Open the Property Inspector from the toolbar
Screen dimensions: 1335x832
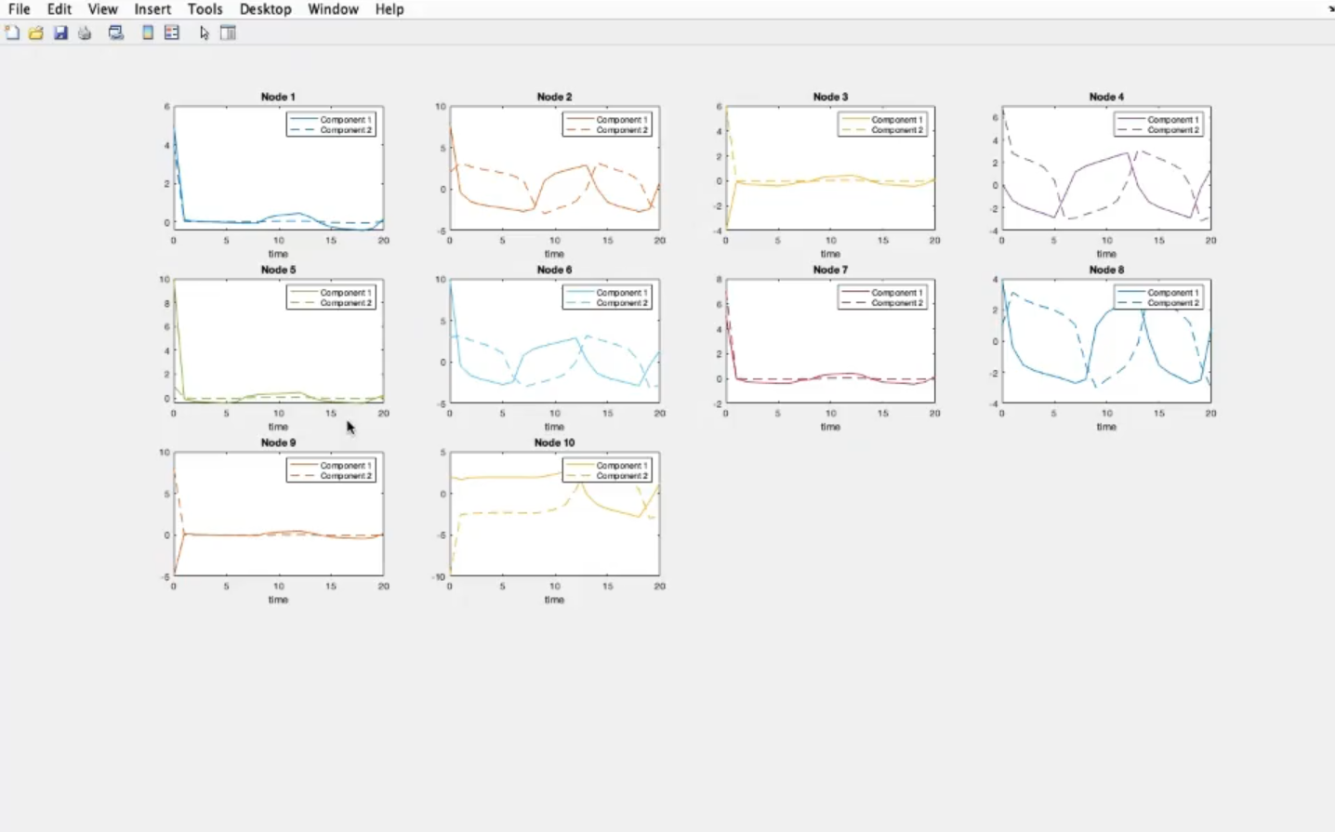[228, 33]
